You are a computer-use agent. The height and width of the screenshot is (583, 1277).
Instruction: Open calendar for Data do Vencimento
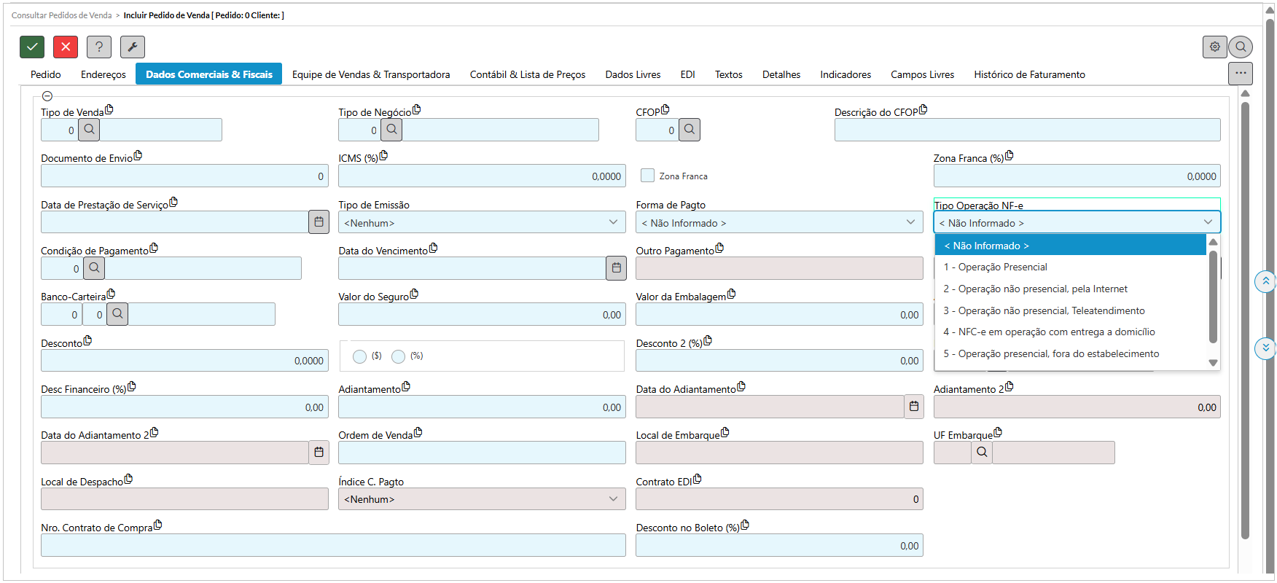click(x=616, y=268)
